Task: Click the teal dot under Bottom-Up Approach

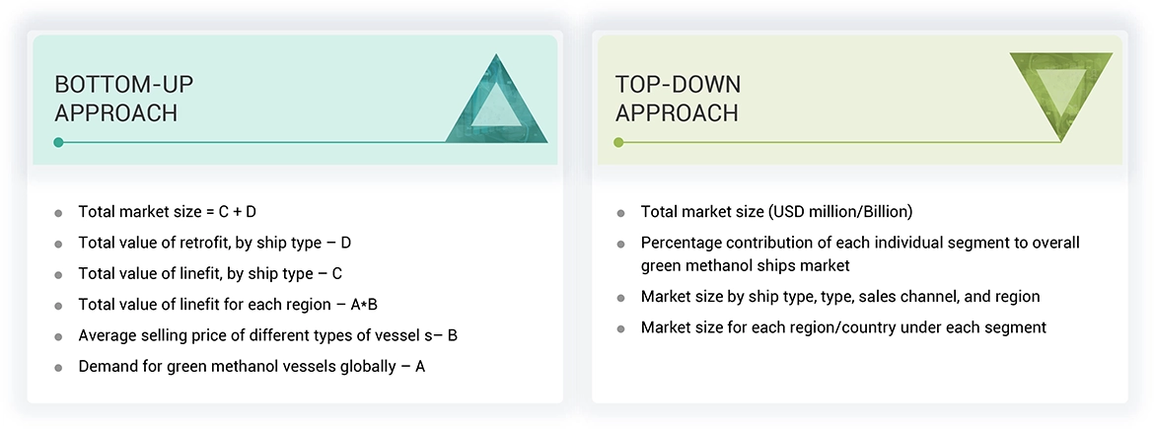Action: coord(58,143)
